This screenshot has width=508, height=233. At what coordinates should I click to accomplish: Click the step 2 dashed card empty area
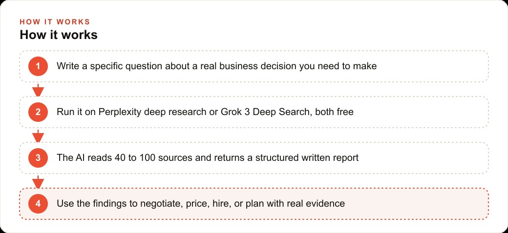pyautogui.click(x=421, y=112)
